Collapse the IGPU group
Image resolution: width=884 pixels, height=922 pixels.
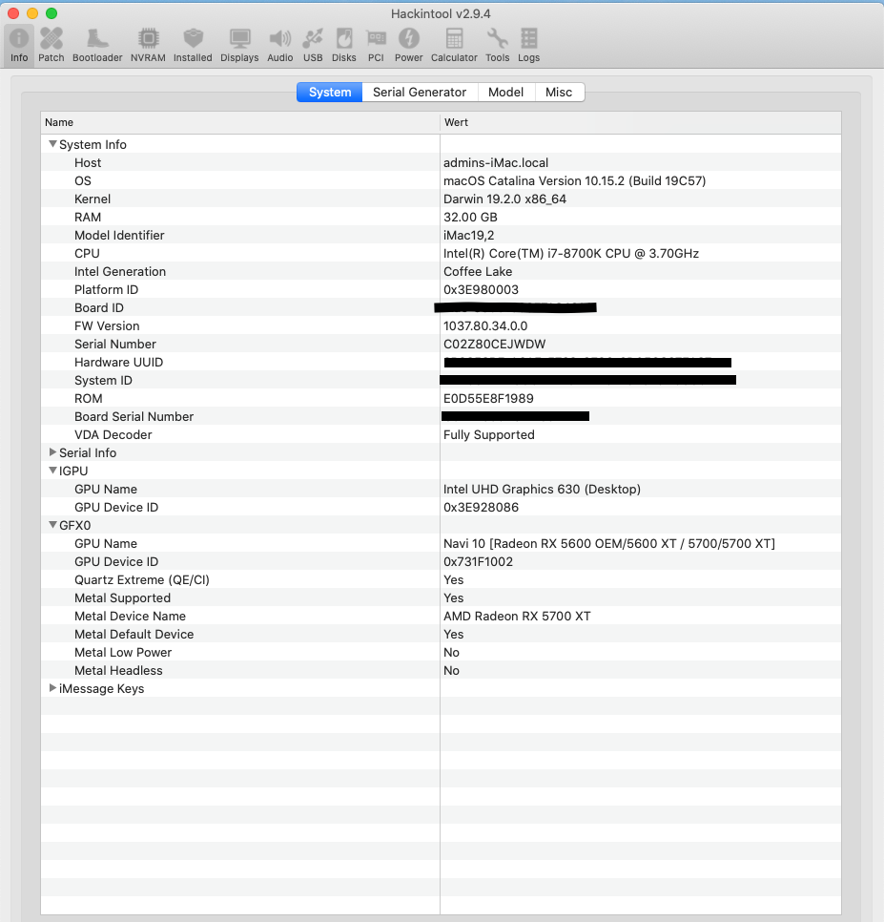(x=52, y=471)
